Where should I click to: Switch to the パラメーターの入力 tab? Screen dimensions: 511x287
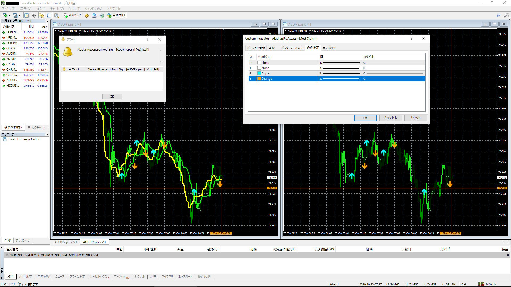coord(292,48)
